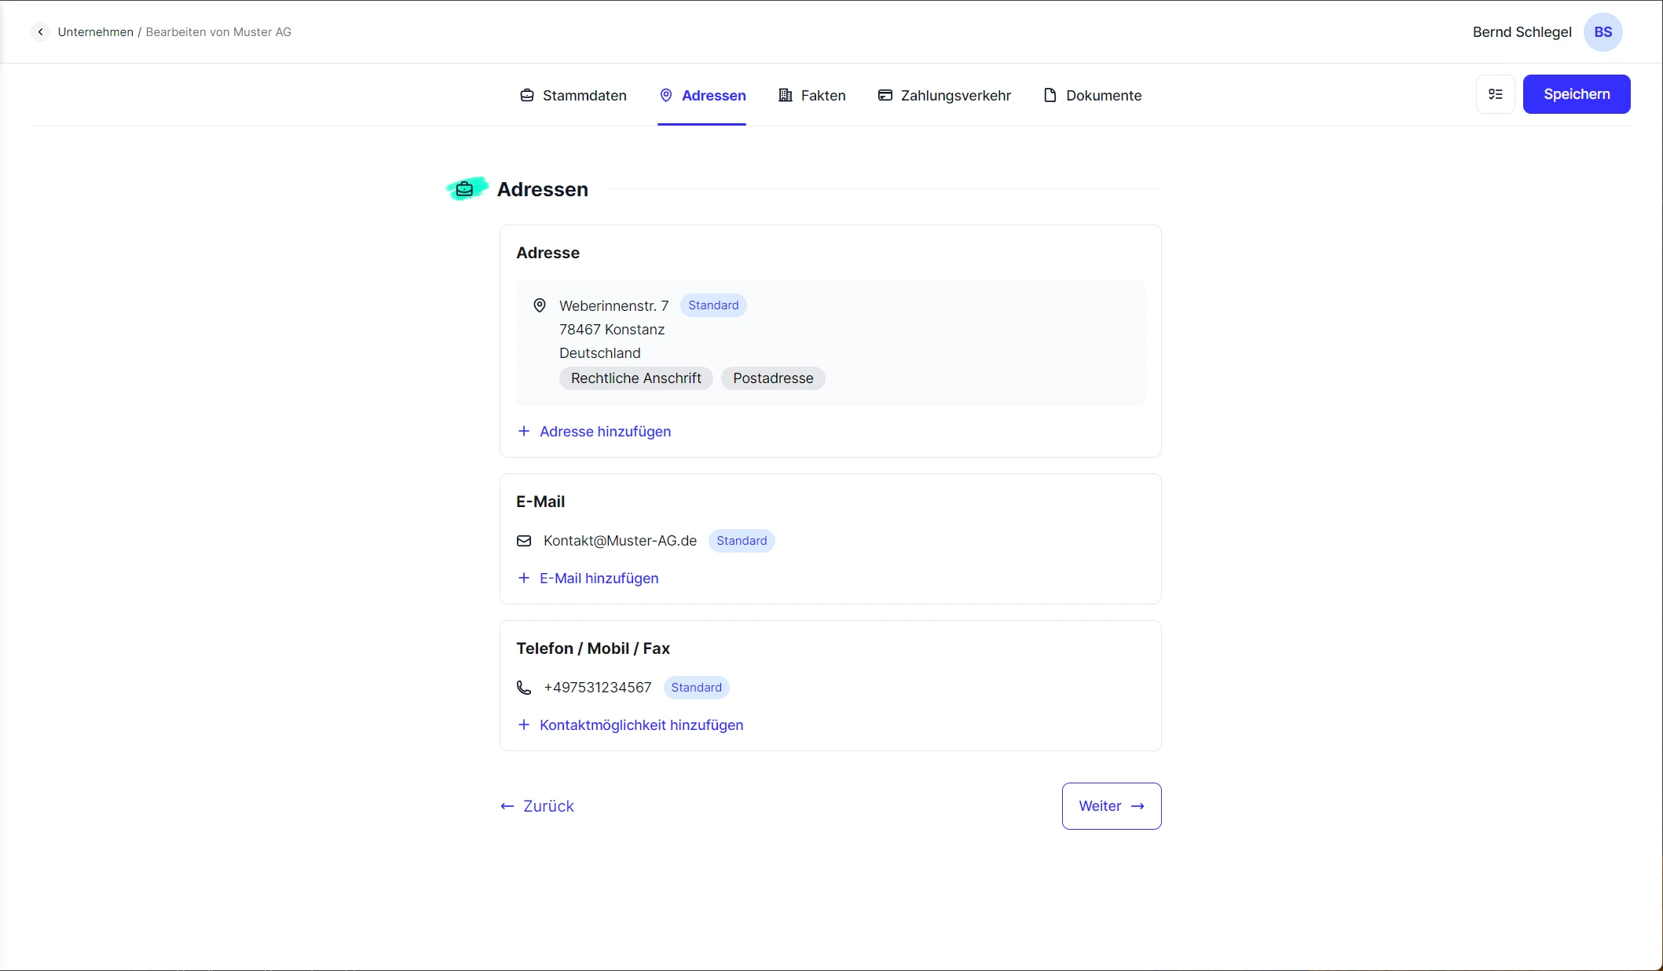Switch to the Fakten tab
1663x971 pixels.
[x=811, y=96]
